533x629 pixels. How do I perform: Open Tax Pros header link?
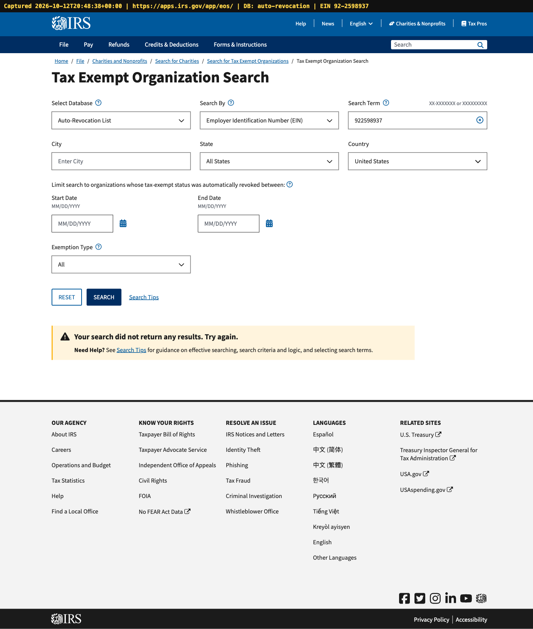pyautogui.click(x=474, y=23)
